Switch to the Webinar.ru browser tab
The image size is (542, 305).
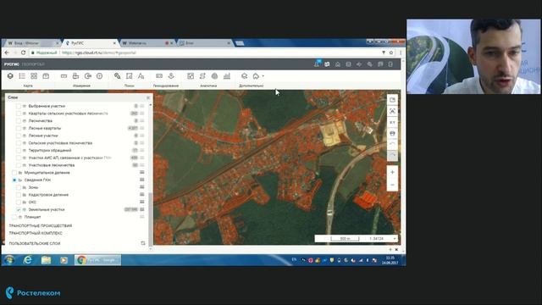tap(147, 43)
